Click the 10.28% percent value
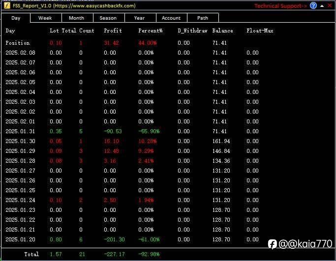 point(148,141)
